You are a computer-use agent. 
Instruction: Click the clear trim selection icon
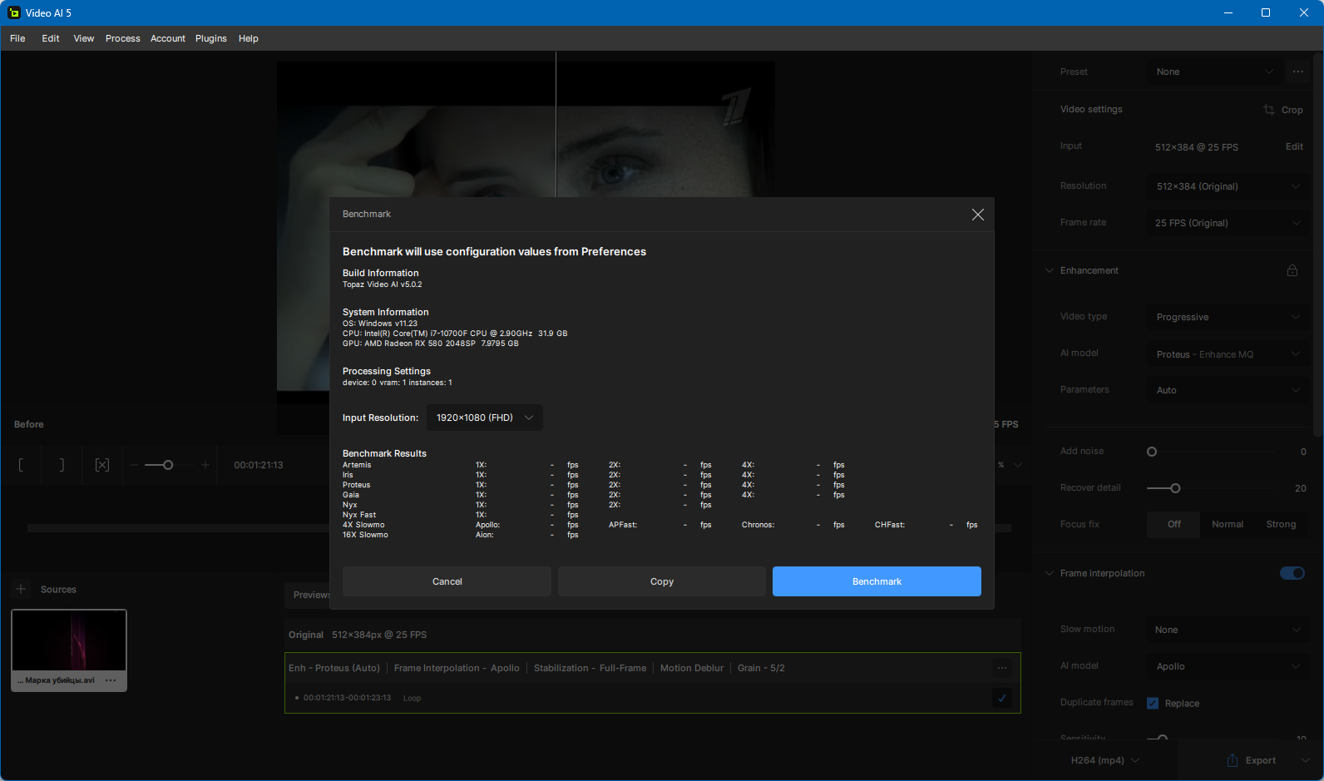point(102,465)
